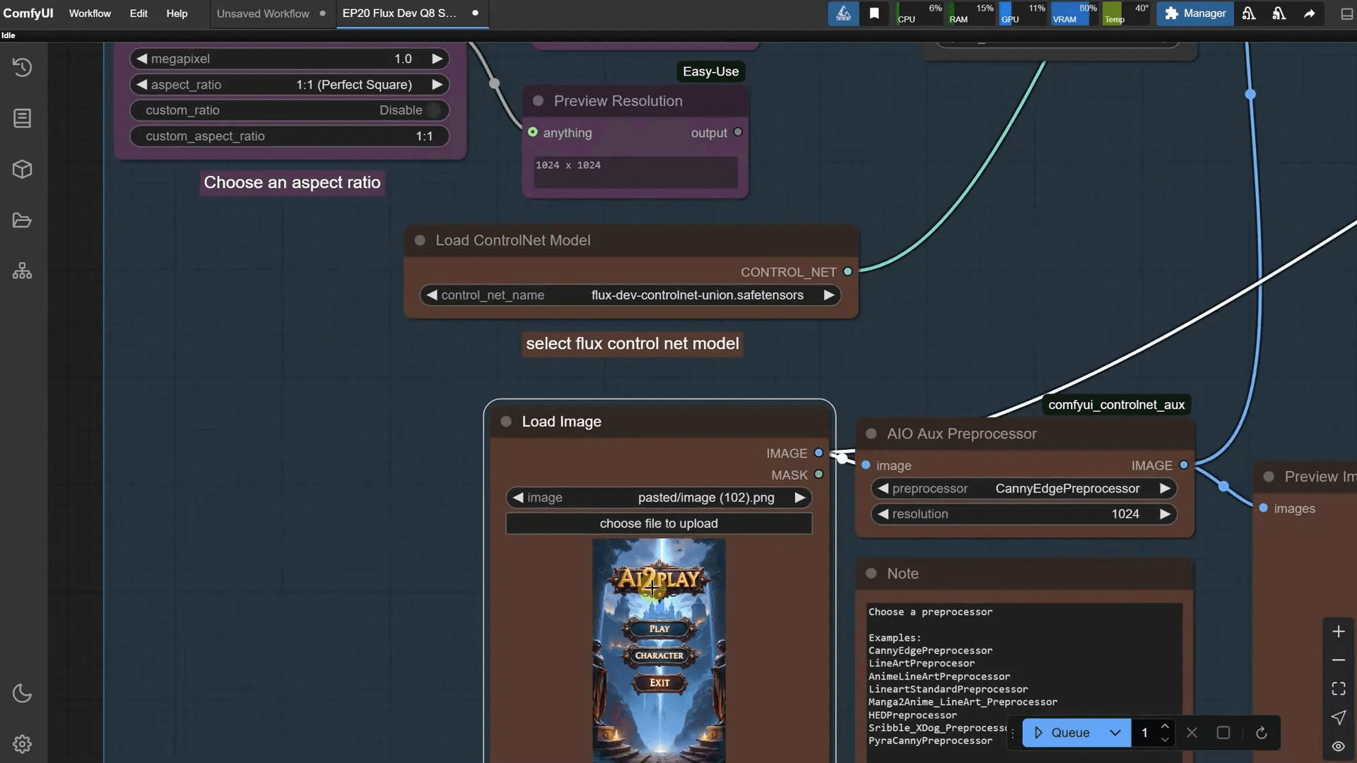Viewport: 1357px width, 763px height.
Task: Increase megapixel value with right arrow
Action: pyautogui.click(x=437, y=59)
